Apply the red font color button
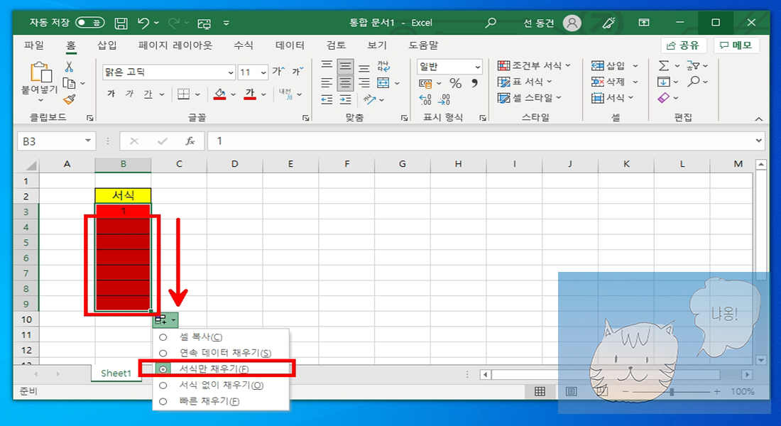 [250, 94]
